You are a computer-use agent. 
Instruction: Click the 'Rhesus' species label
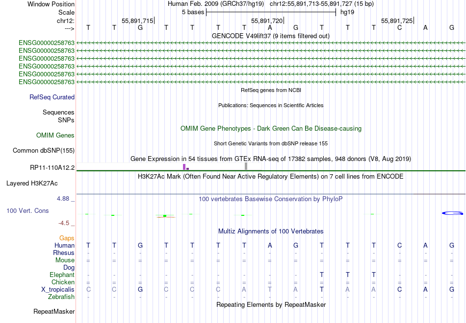[x=64, y=253]
